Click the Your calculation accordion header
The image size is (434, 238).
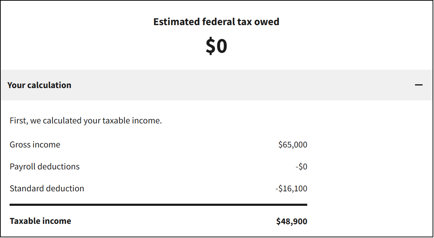[216, 85]
